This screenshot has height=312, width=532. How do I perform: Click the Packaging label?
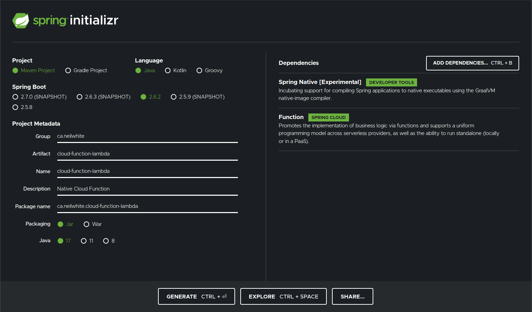(38, 224)
